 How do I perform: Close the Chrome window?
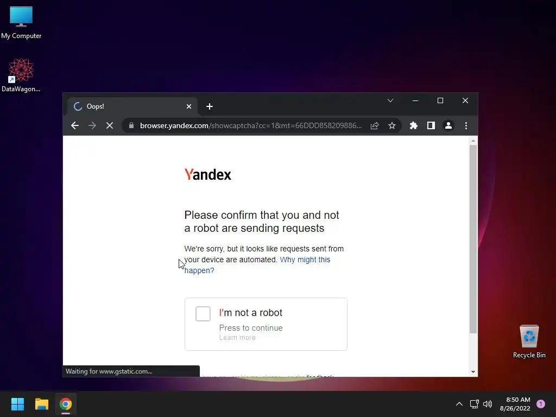(465, 100)
